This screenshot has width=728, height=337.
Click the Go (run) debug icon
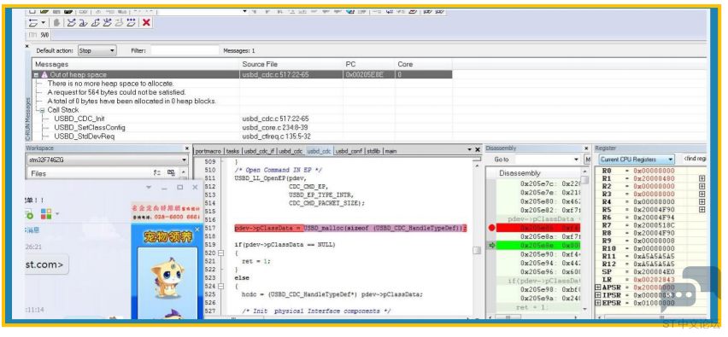click(x=132, y=22)
